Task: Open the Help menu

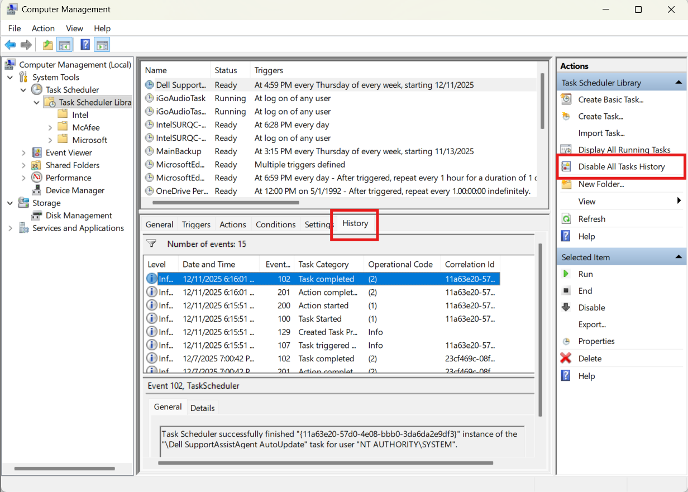Action: [x=102, y=28]
